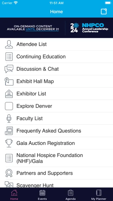Open National Hospice Foundation (NHF)/Gala
113x201 pixels.
click(56, 158)
